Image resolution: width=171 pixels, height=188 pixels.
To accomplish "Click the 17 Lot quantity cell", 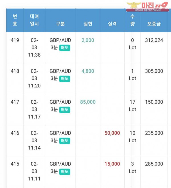I will [x=133, y=106].
